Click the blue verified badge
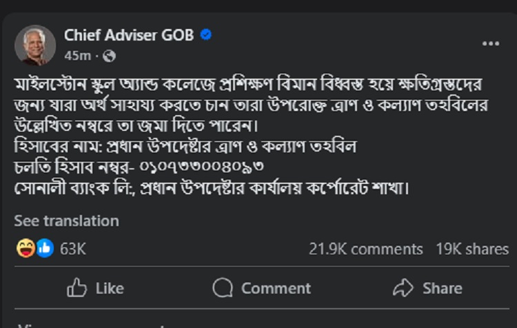The height and width of the screenshot is (328, 517). pos(205,34)
